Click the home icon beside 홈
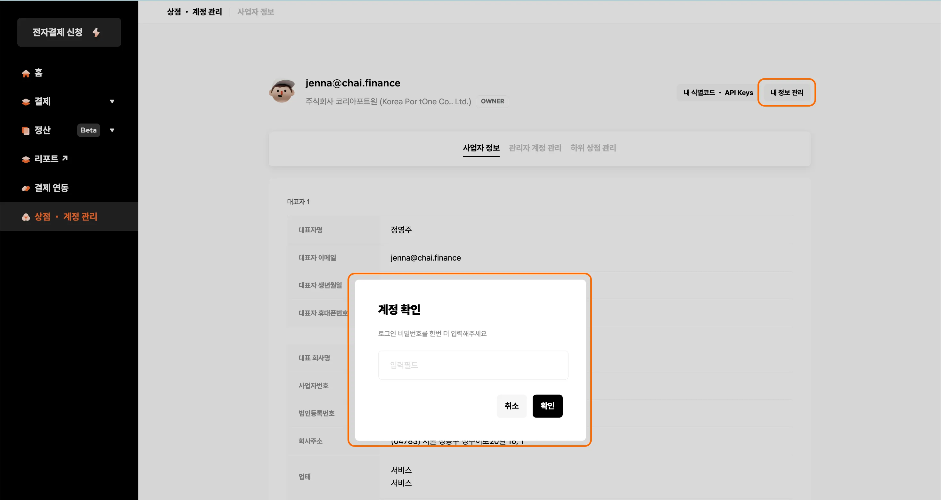The height and width of the screenshot is (500, 941). [26, 73]
